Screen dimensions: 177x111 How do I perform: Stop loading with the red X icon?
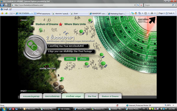(141, 5)
